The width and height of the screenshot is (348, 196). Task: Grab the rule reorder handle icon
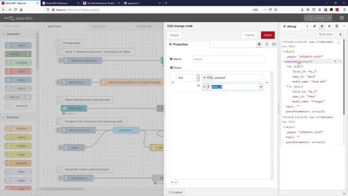173,82
